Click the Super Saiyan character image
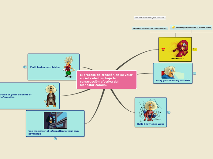Screen dimensions: 213x159 69,67
